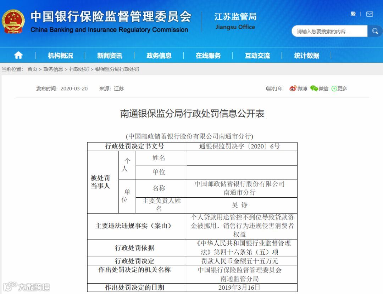Click the 主要负责人姓名 cell
This screenshot has width=383, height=294.
point(161,205)
